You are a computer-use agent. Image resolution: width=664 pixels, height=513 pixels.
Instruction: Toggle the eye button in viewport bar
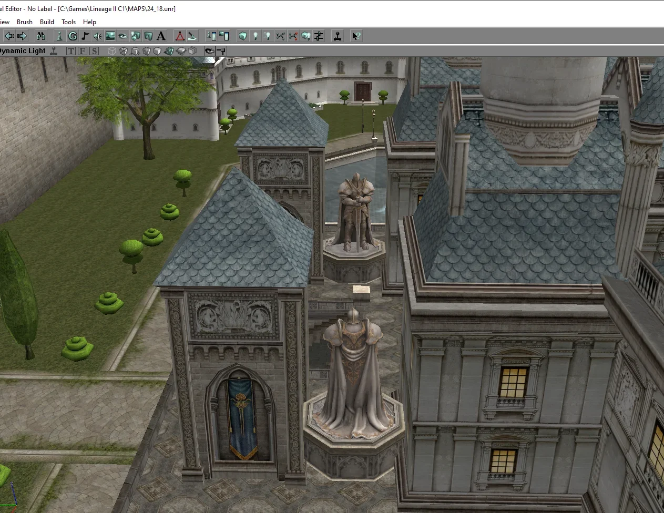pos(210,51)
